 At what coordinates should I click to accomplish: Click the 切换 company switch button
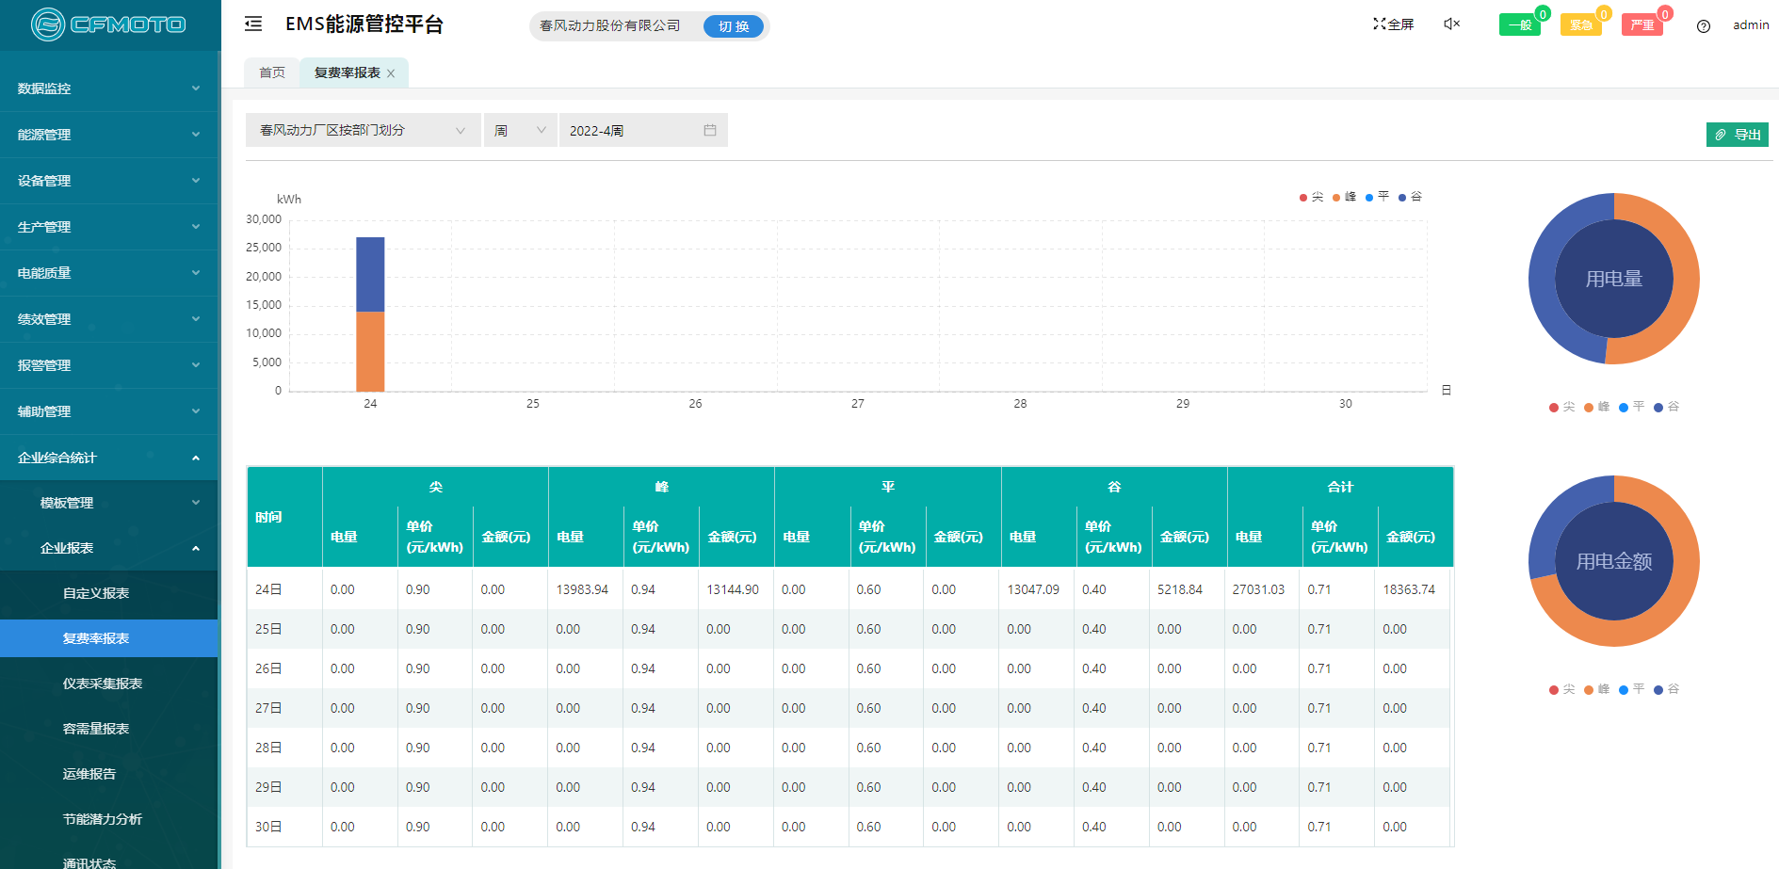click(734, 26)
